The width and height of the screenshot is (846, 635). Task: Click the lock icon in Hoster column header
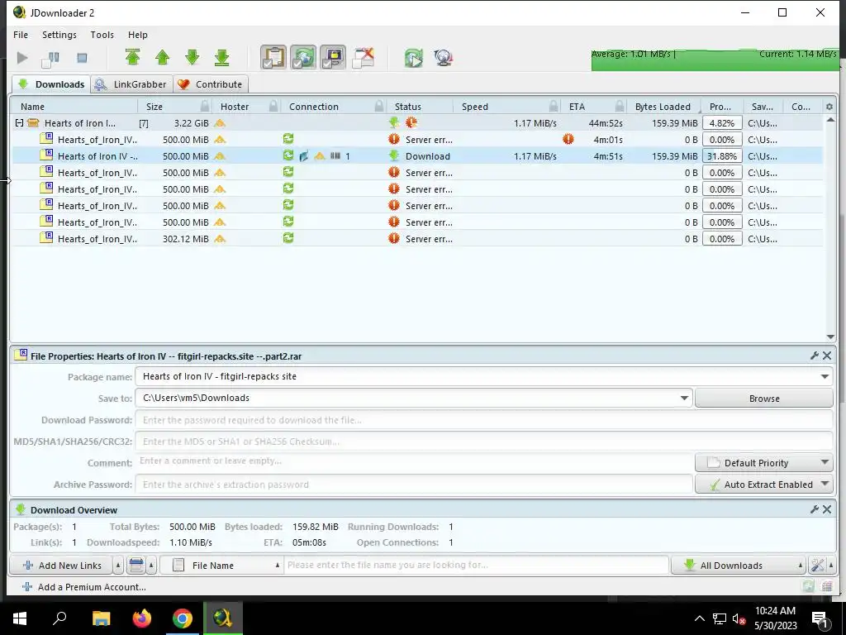[x=273, y=107]
